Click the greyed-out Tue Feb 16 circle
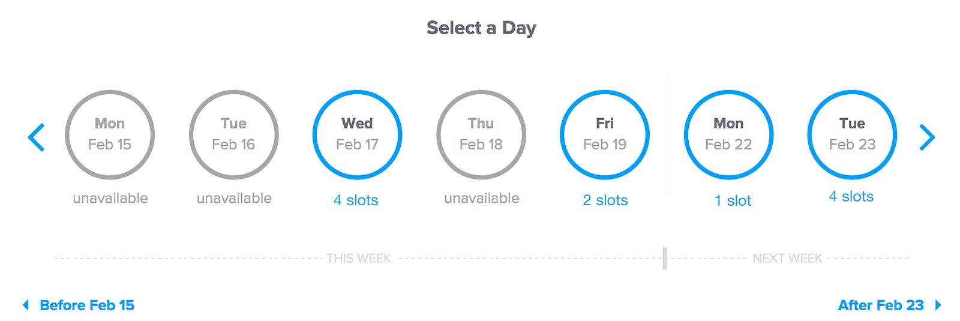 pyautogui.click(x=233, y=134)
